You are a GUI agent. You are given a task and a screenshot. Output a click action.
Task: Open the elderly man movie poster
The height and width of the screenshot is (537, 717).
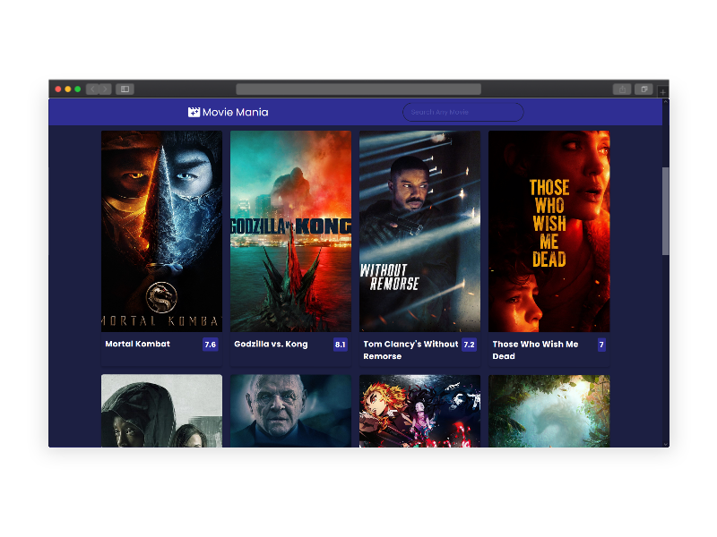tap(290, 411)
